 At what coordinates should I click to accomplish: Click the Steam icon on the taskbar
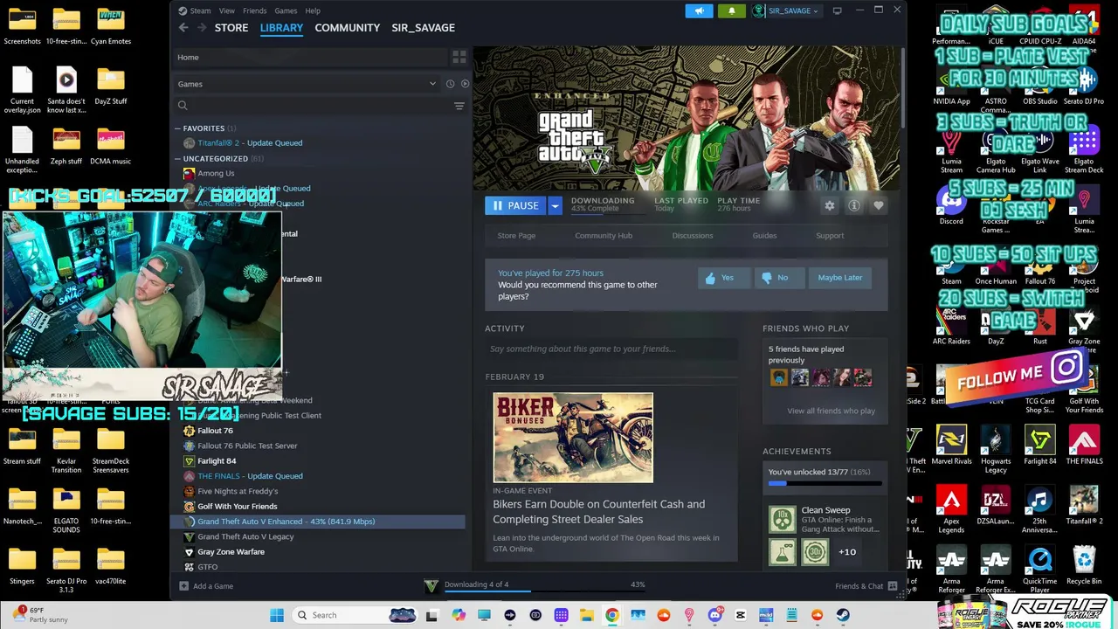tap(842, 615)
